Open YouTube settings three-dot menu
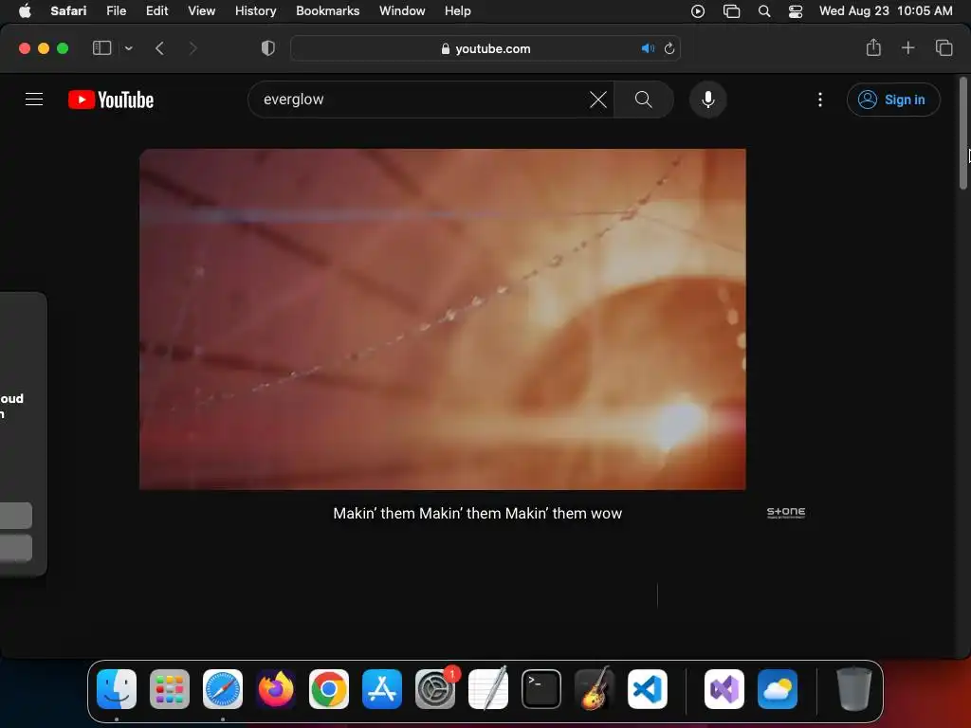The width and height of the screenshot is (971, 728). click(820, 100)
